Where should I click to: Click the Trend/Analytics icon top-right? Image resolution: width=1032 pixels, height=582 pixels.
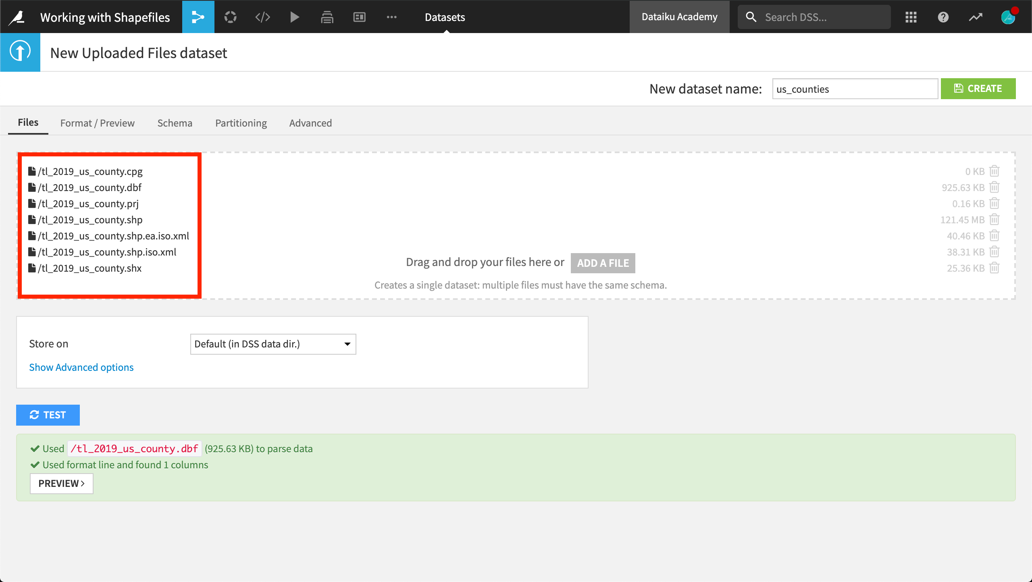click(977, 16)
